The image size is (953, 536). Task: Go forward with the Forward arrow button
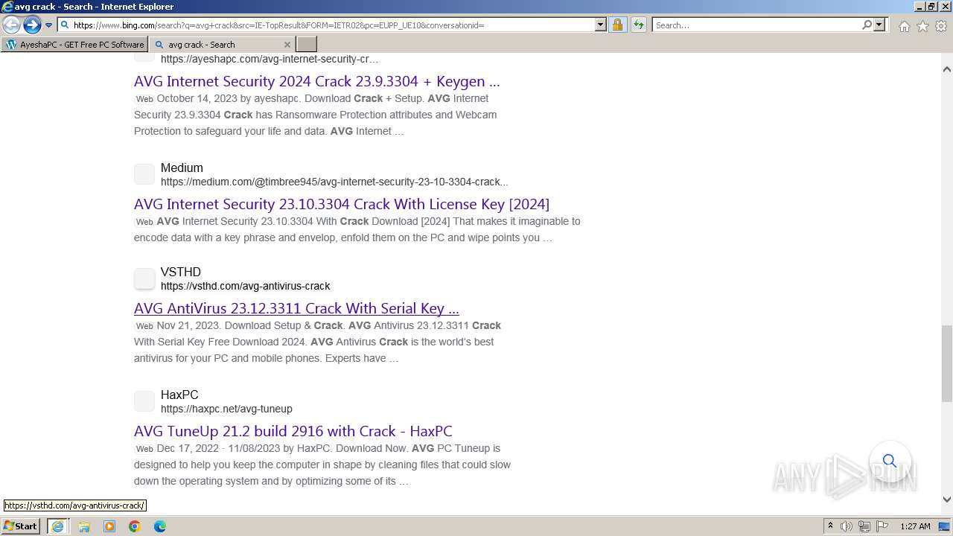[31, 25]
